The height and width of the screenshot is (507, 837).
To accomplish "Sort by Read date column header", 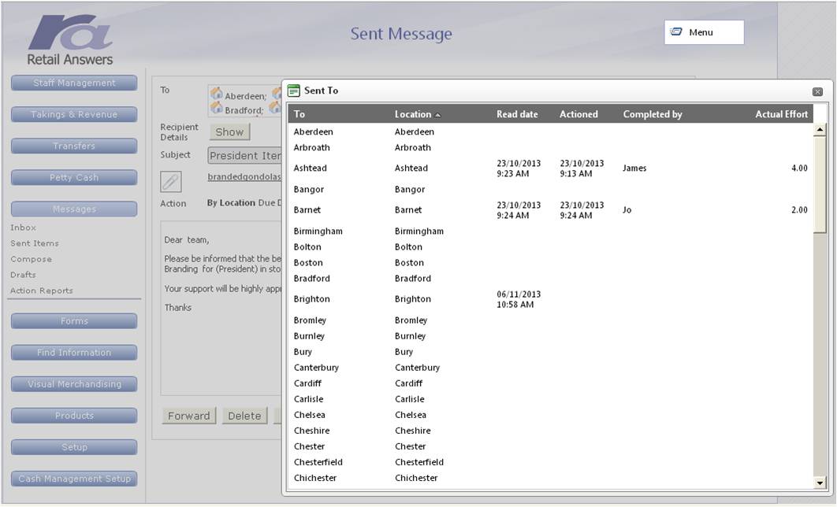I will [x=517, y=114].
